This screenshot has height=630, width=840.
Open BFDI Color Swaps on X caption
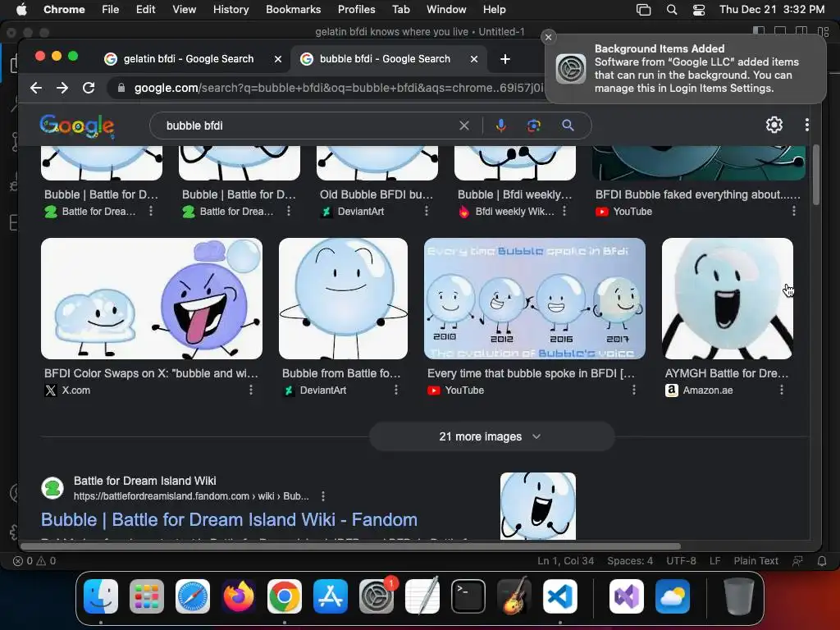pyautogui.click(x=151, y=373)
